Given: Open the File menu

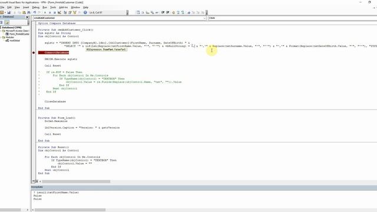Looking at the screenshot, I should point(2,8).
